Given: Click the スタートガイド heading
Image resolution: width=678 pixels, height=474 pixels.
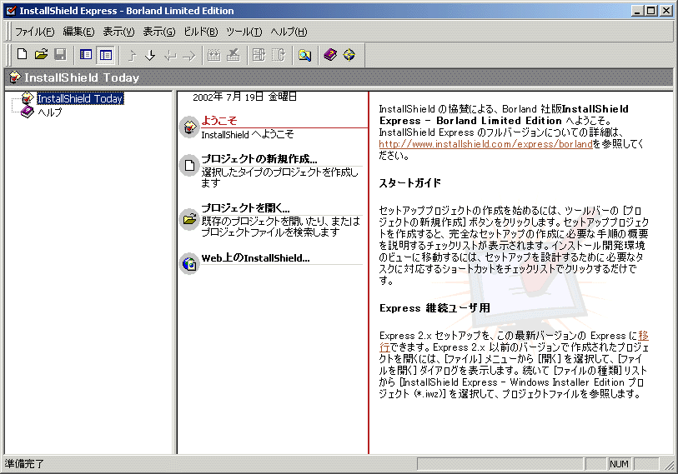Looking at the screenshot, I should click(410, 182).
